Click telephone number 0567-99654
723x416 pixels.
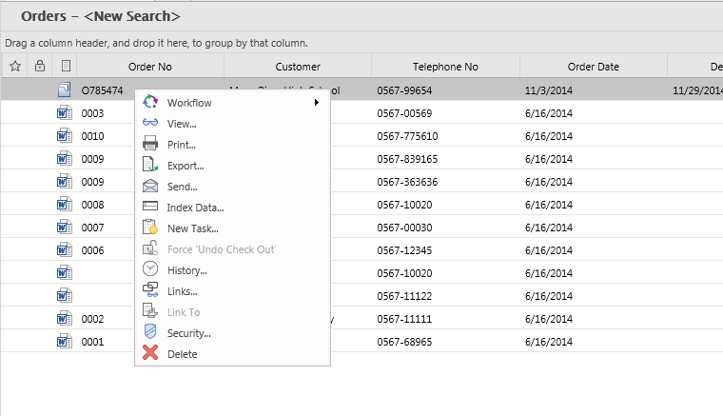coord(404,90)
